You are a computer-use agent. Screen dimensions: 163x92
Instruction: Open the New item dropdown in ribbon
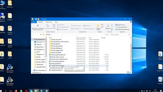click(102, 25)
